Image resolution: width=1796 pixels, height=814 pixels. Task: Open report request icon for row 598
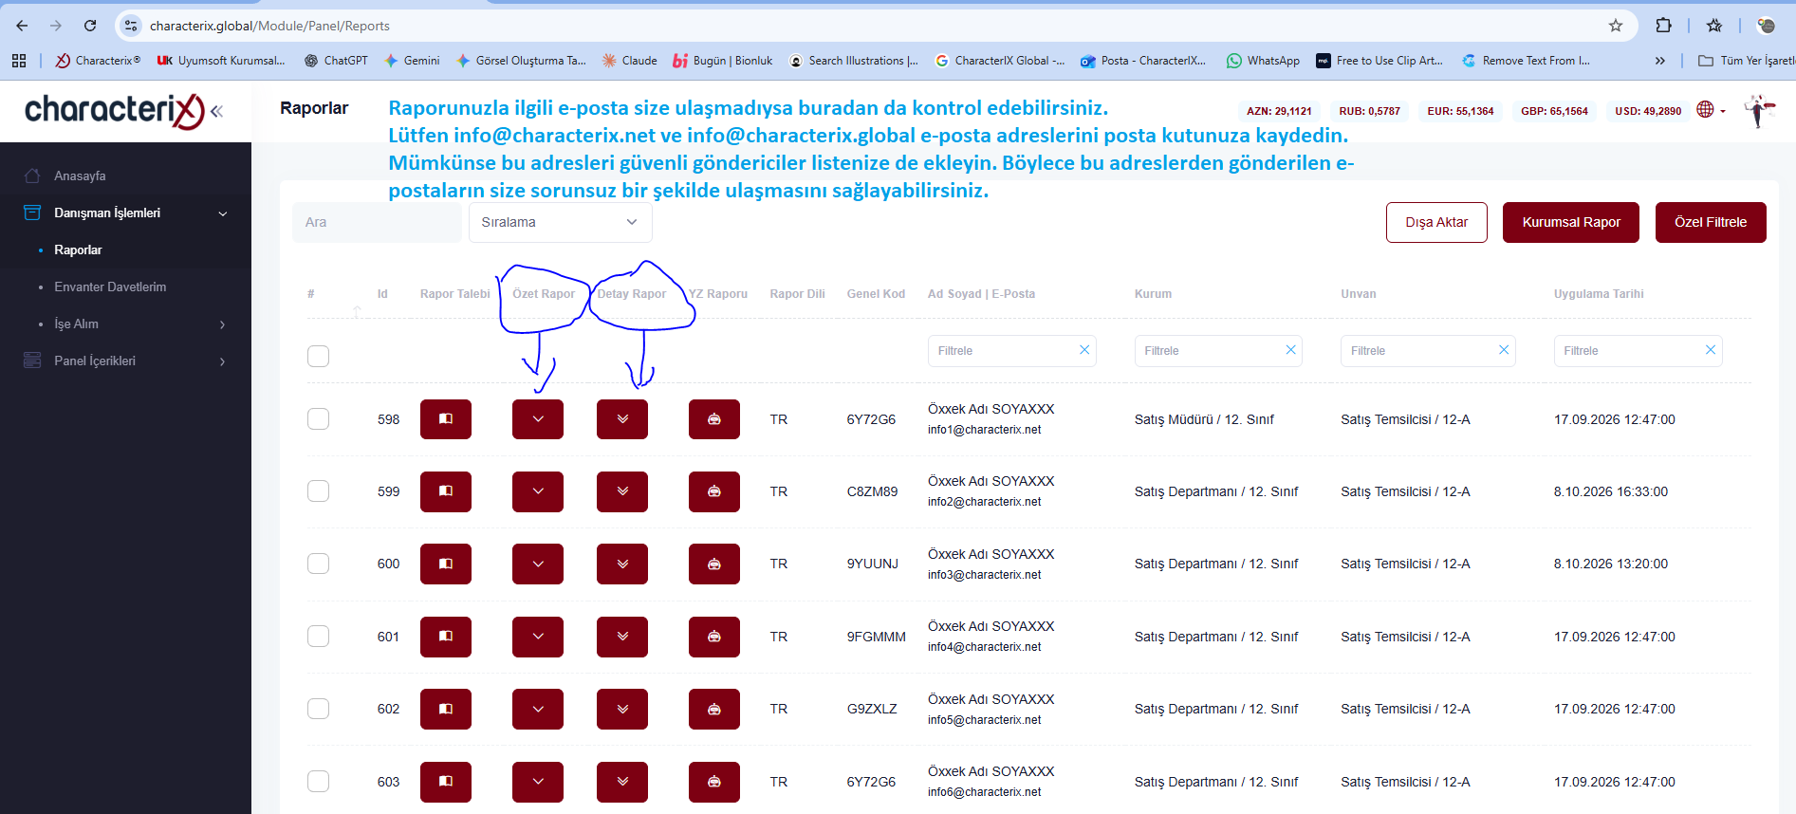click(446, 419)
